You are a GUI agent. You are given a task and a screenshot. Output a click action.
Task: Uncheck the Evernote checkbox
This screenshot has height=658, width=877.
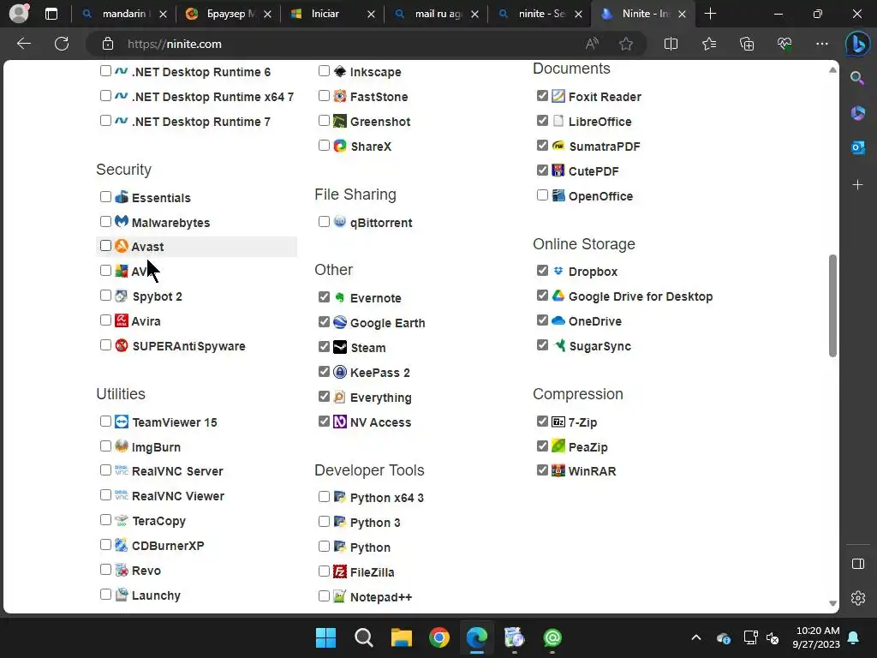click(324, 296)
